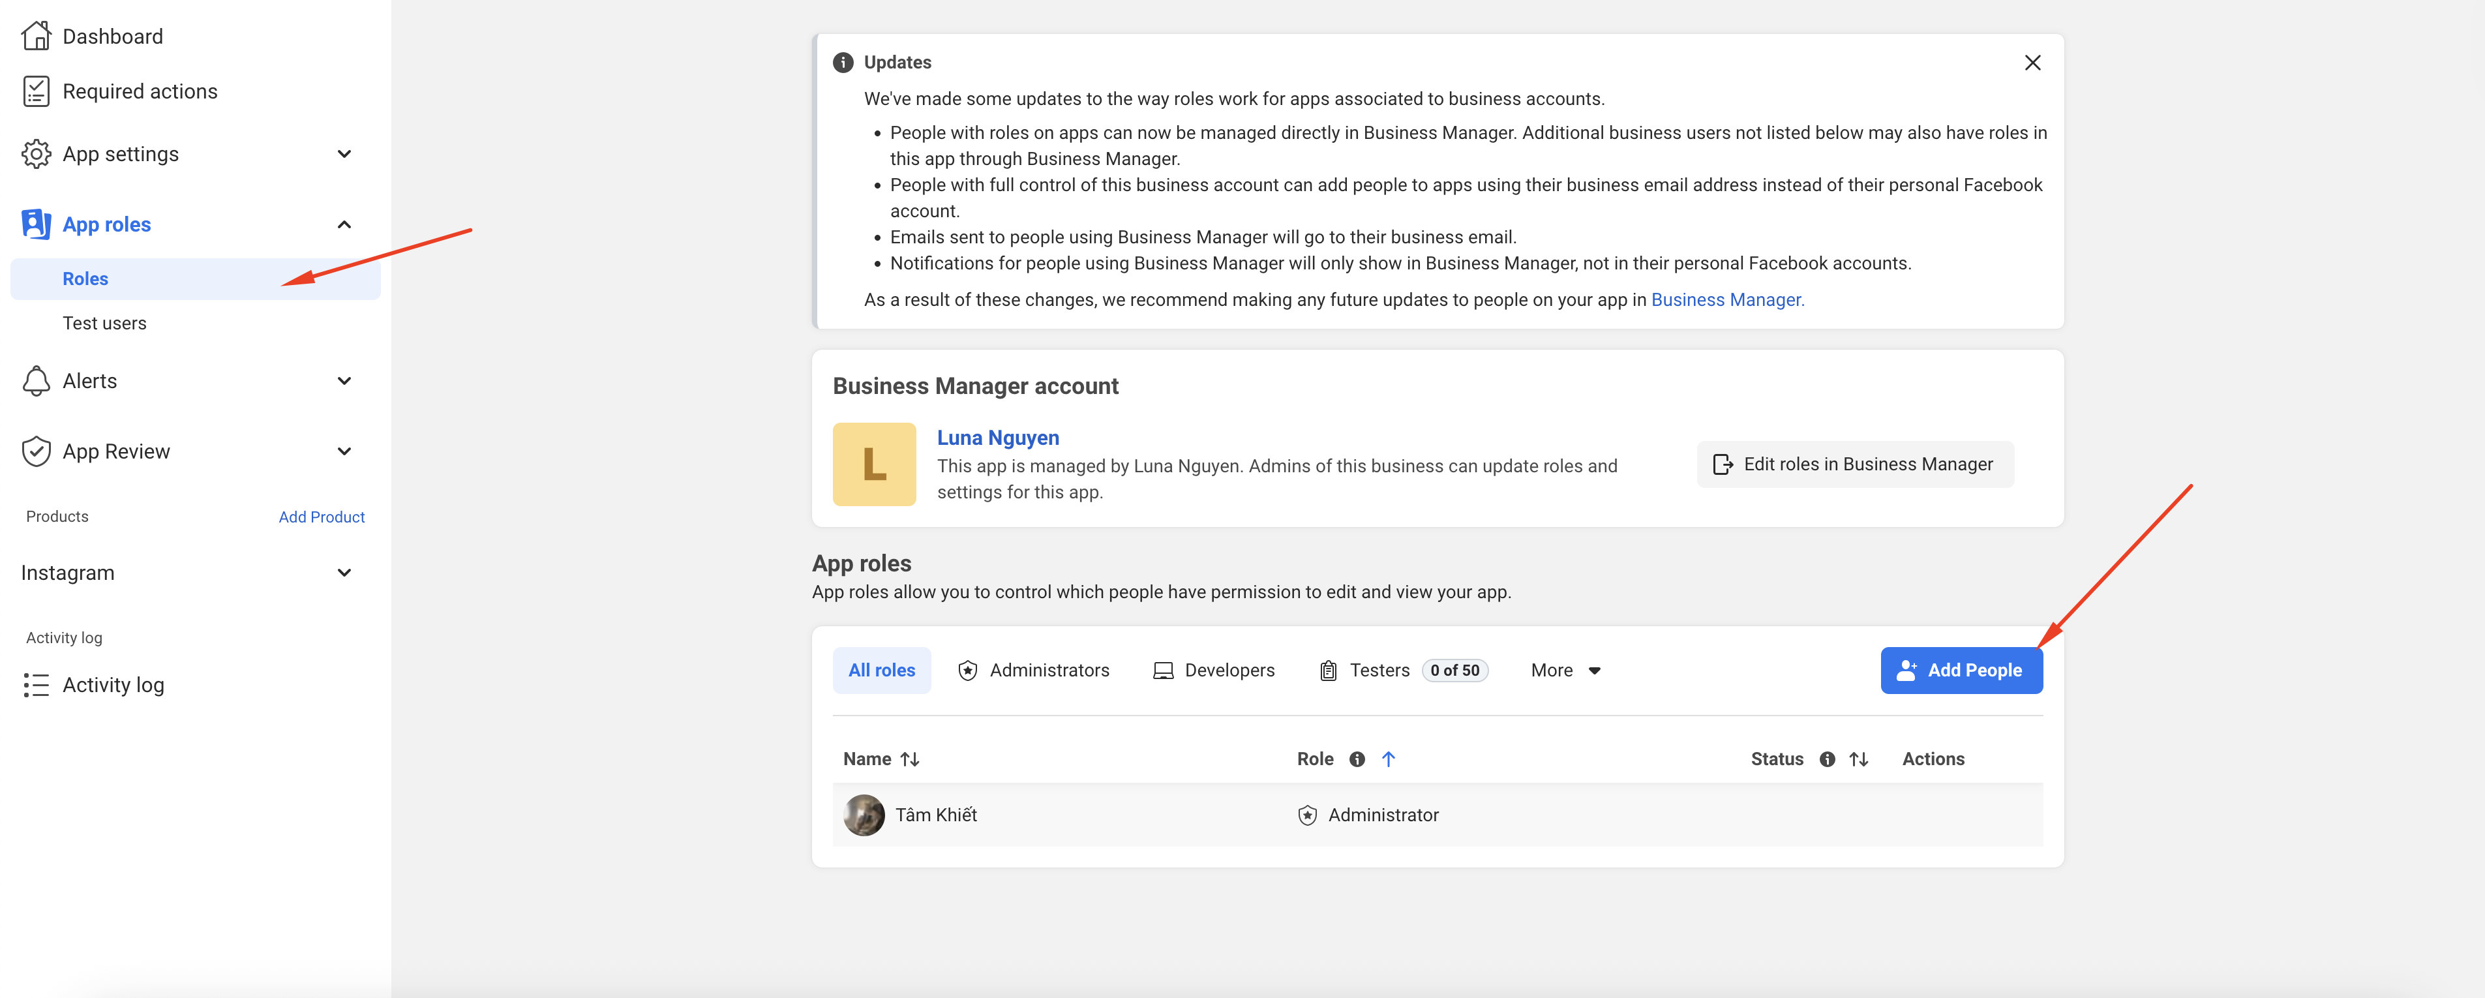The height and width of the screenshot is (998, 2485).
Task: Open the Business Manager link
Action: 1726,300
